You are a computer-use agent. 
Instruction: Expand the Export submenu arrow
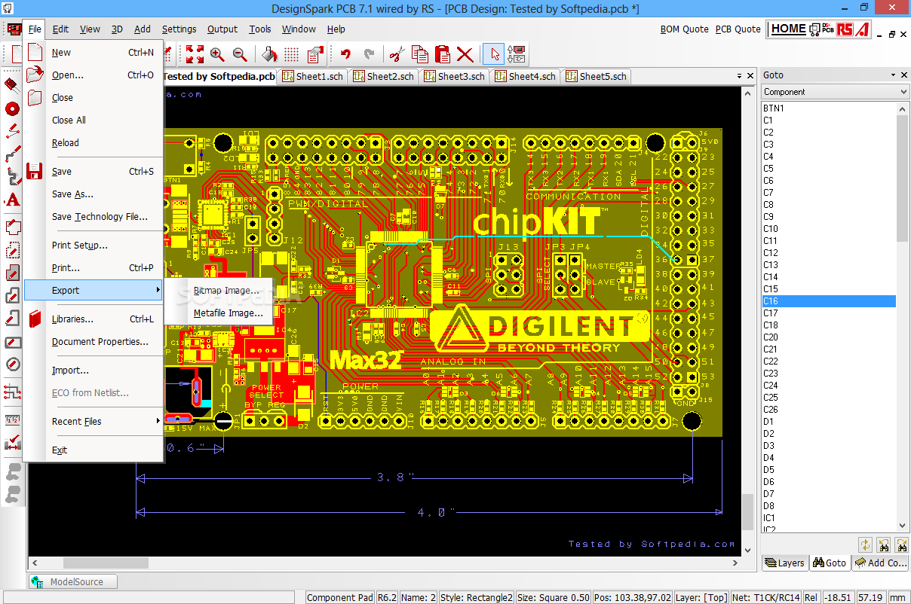(x=158, y=291)
